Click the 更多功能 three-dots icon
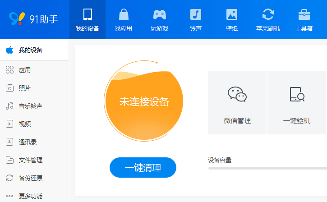327x202 pixels. click(9, 196)
